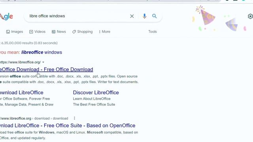Click 'Learn About LibreOffice' text
The image size is (253, 142).
pos(92,99)
